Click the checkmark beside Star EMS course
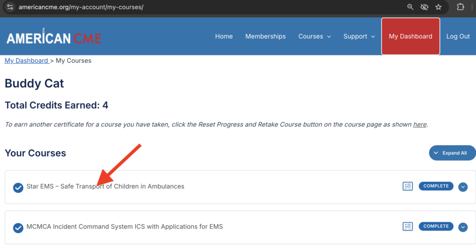Viewport: 476px width, 248px height. point(18,188)
